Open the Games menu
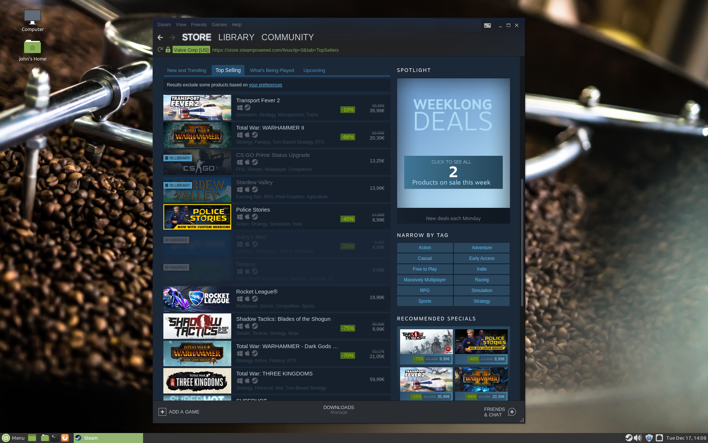708x443 pixels. (219, 25)
